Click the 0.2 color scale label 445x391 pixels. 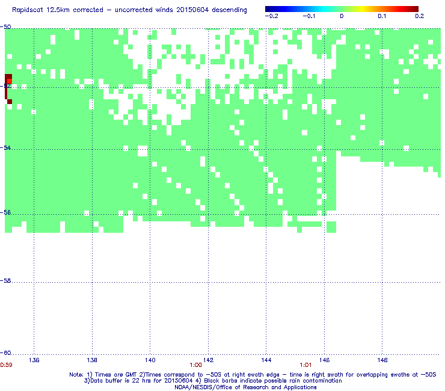[419, 16]
